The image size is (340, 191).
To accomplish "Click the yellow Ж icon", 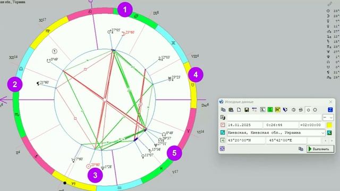I will pyautogui.click(x=277, y=110).
